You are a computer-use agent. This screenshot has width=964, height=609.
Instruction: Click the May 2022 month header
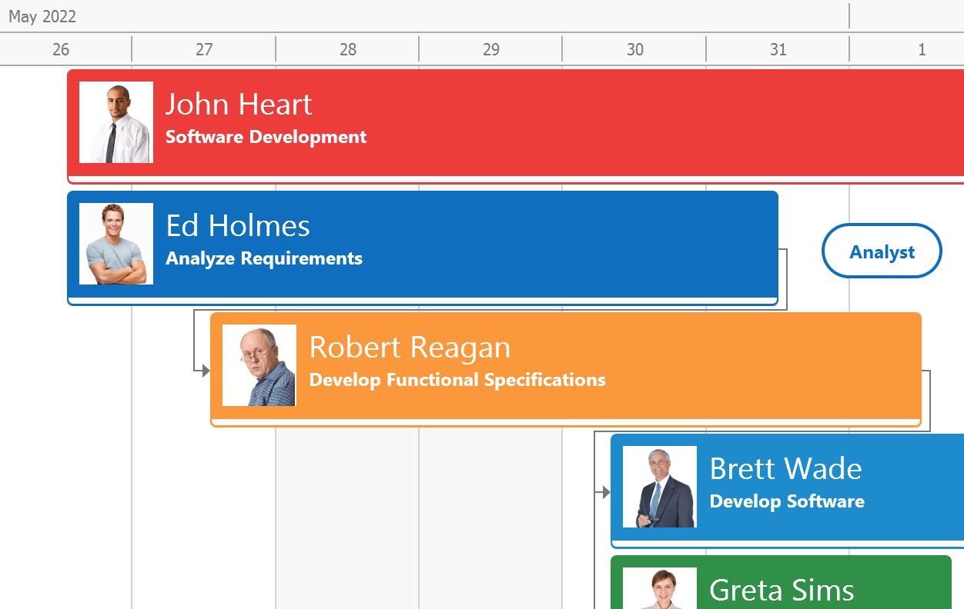pyautogui.click(x=42, y=17)
